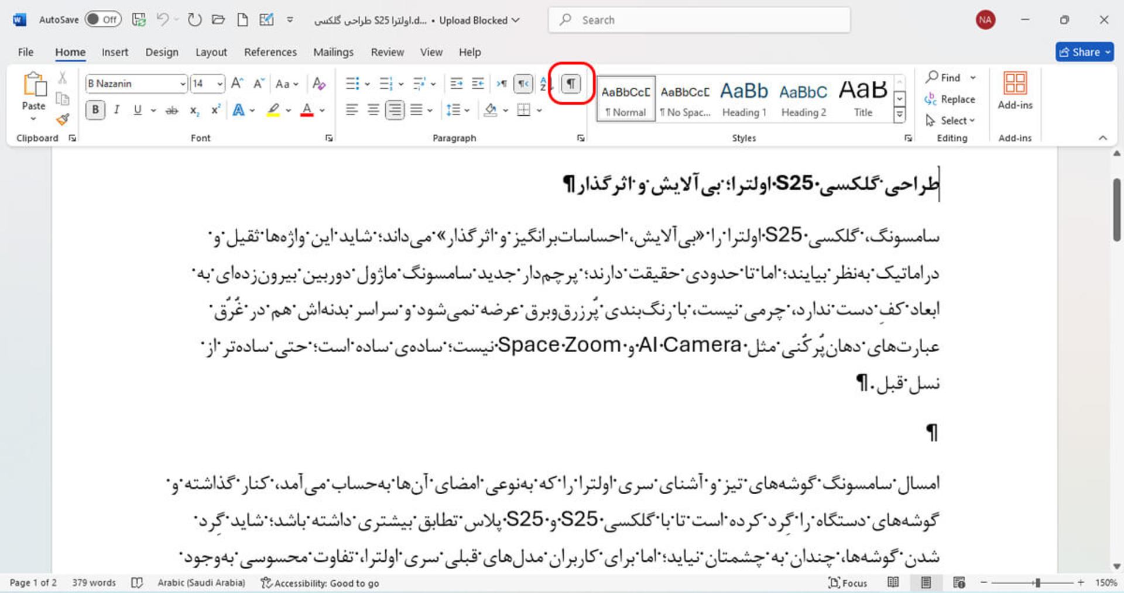Image resolution: width=1124 pixels, height=593 pixels.
Task: Toggle Bold formatting button
Action: coord(95,109)
